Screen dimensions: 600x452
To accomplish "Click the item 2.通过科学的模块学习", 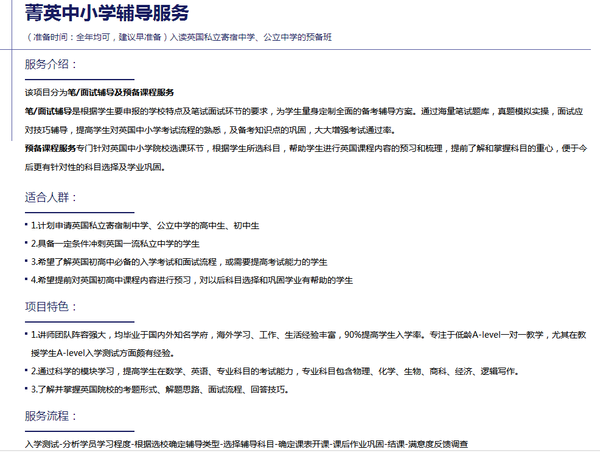I will [274, 371].
